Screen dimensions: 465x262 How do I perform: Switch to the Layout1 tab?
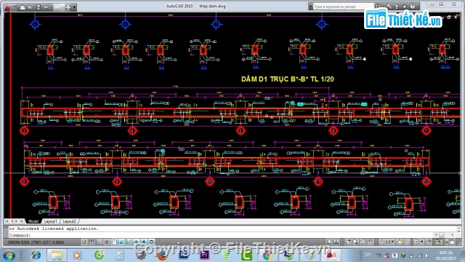tap(50, 221)
